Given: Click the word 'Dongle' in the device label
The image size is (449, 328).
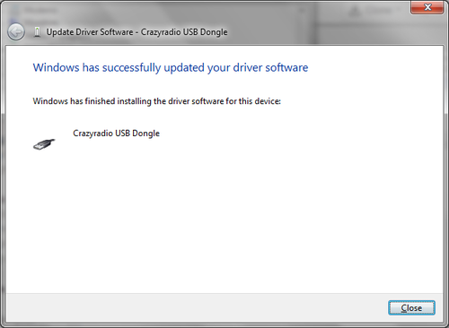Looking at the screenshot, I should point(145,134).
